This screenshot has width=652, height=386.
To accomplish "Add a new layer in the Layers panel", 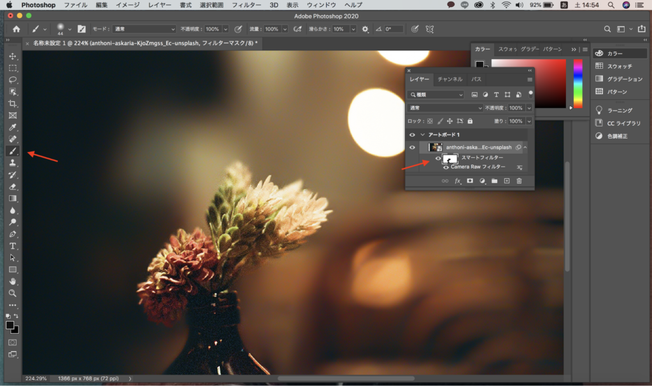I will point(507,180).
